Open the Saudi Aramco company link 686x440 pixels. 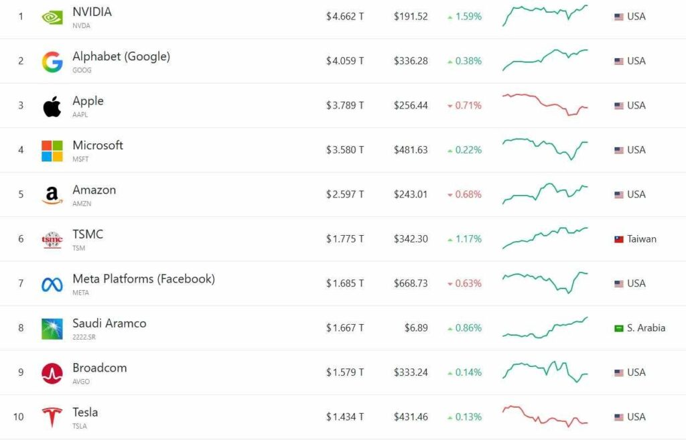[109, 323]
